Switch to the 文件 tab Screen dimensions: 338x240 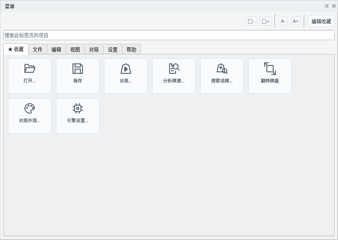[38, 49]
